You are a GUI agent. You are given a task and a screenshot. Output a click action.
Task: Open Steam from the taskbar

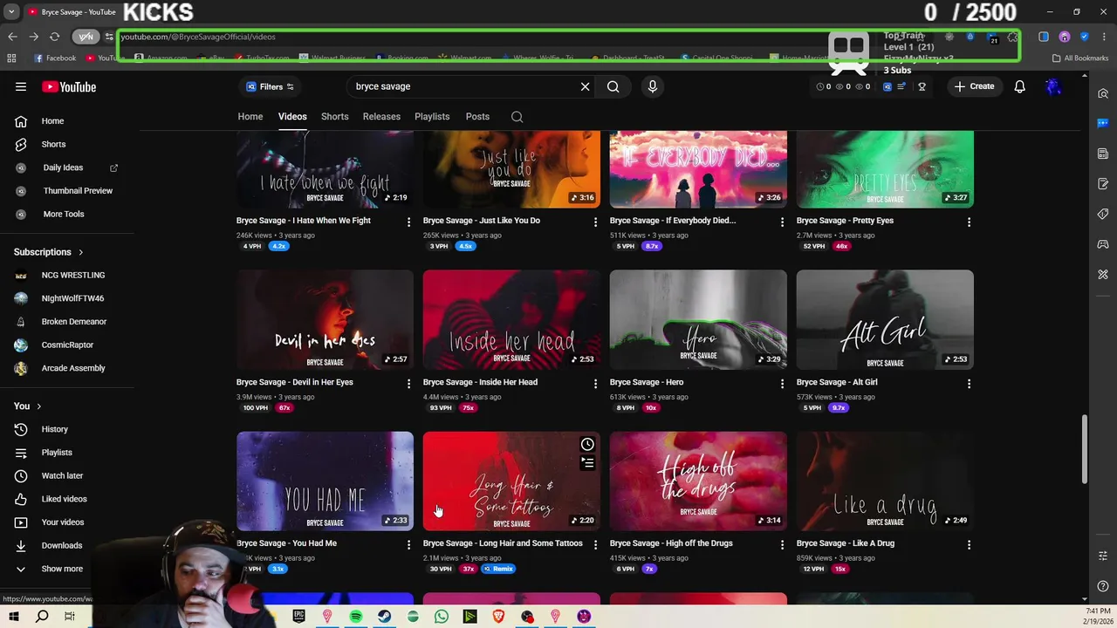[384, 617]
